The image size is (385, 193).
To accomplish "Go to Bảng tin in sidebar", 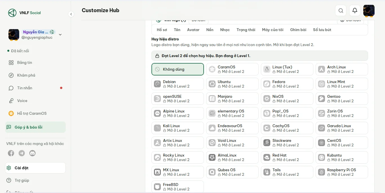I will coord(36,62).
